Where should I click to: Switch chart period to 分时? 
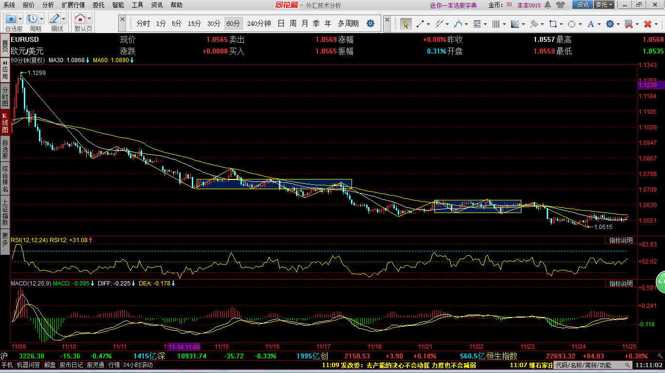(x=143, y=23)
